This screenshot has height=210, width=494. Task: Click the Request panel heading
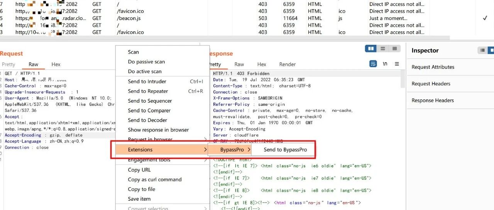tap(12, 53)
